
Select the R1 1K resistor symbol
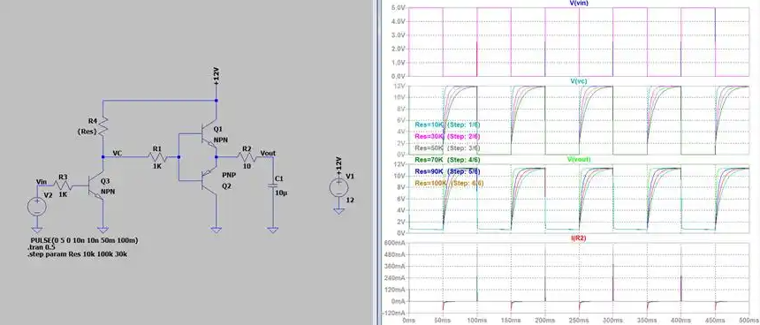coord(156,157)
